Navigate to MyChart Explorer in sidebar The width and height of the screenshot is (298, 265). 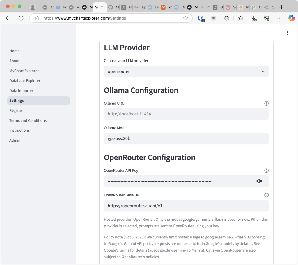pos(24,71)
